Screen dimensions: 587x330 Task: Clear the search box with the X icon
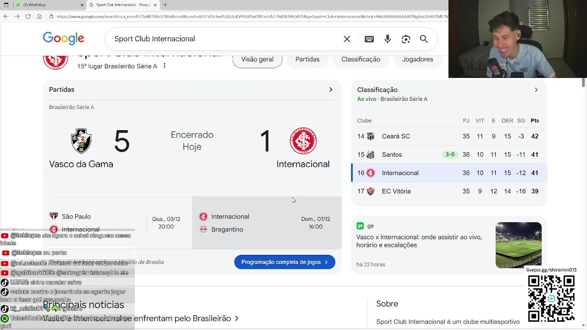point(347,39)
